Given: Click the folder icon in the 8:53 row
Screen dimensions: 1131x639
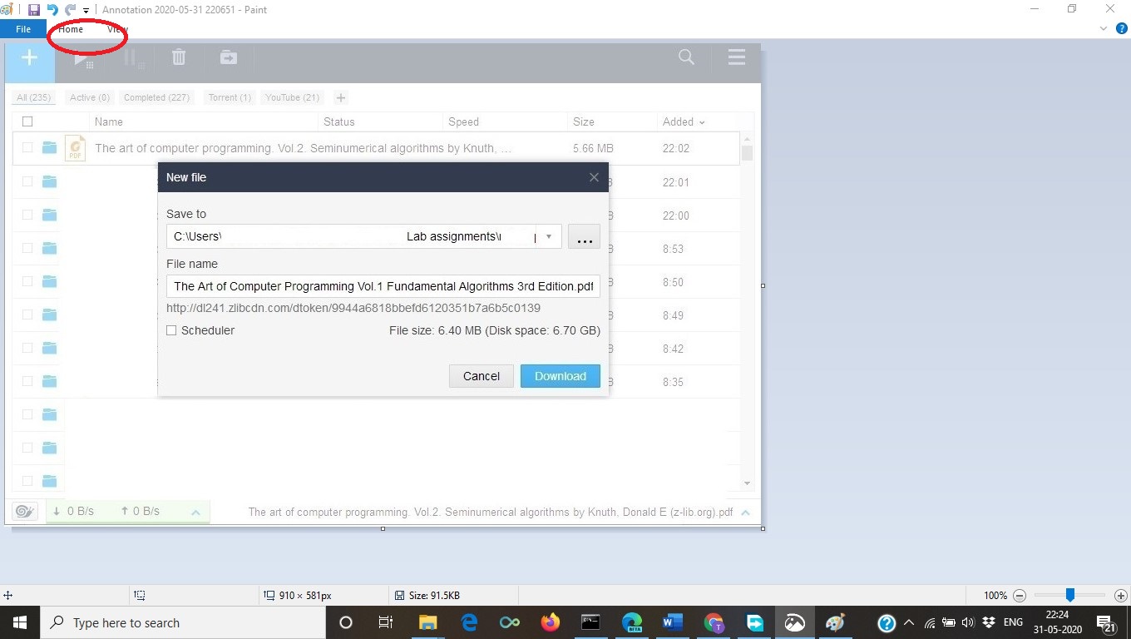Looking at the screenshot, I should [50, 248].
